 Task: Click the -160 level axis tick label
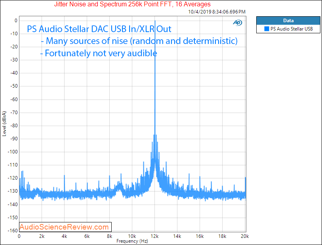pos(13,231)
